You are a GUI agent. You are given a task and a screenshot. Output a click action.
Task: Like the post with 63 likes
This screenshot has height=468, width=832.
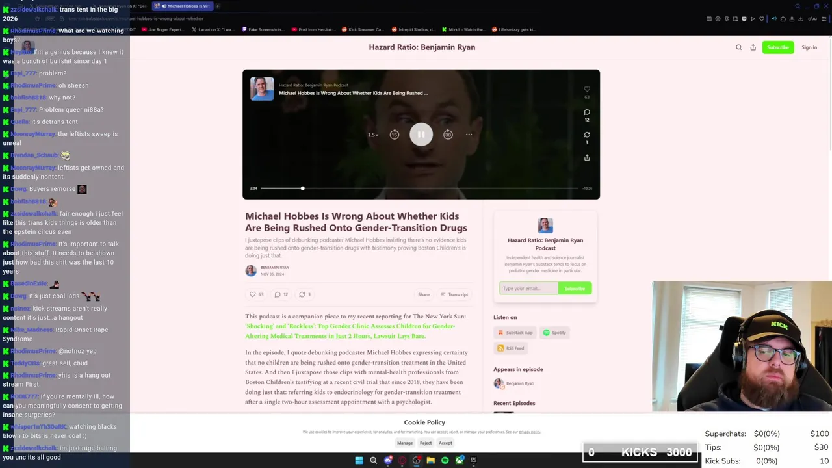257,294
